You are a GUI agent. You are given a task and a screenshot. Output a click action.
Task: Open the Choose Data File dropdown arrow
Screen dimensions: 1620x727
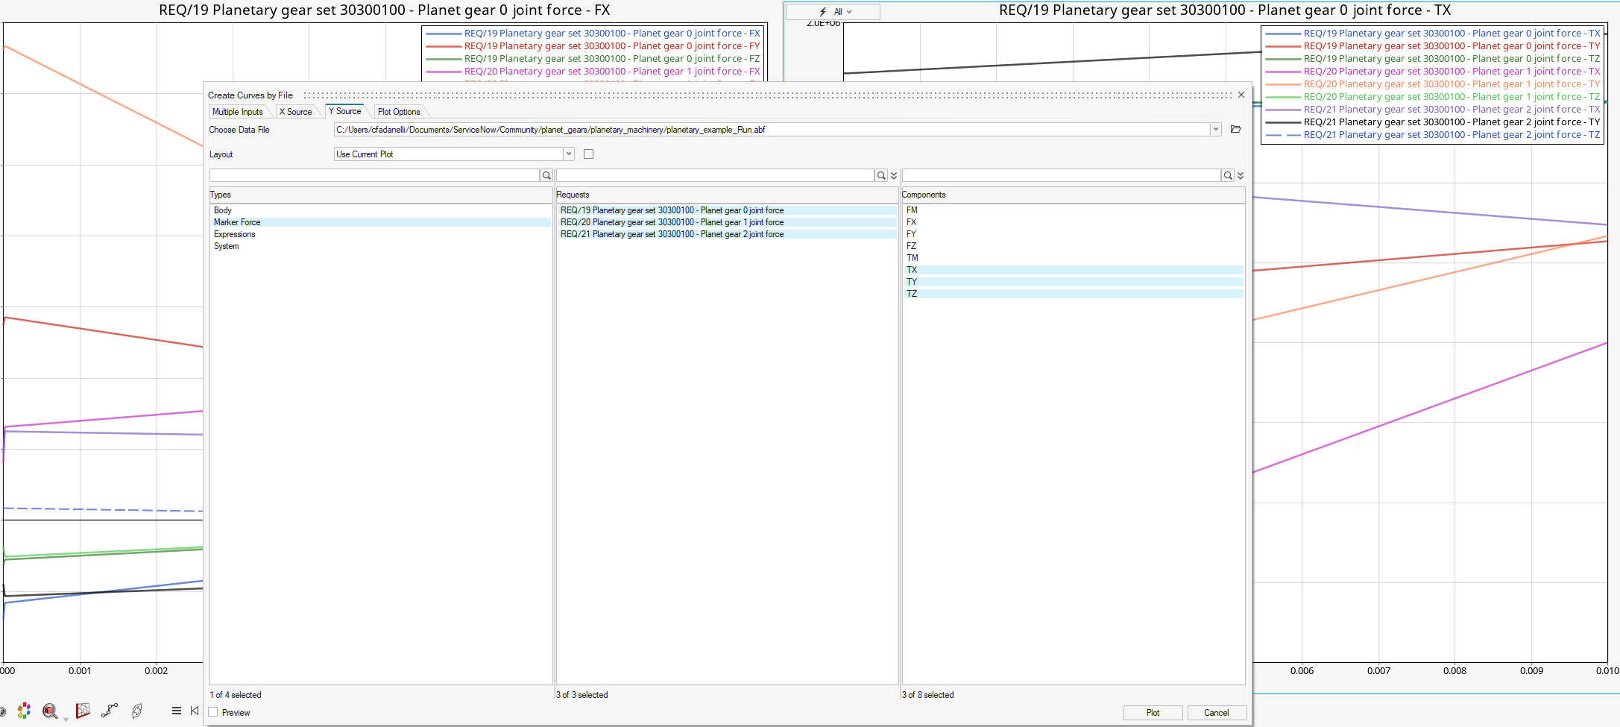1216,130
